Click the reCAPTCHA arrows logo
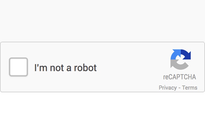The height and width of the screenshot is (137, 205). (x=181, y=59)
